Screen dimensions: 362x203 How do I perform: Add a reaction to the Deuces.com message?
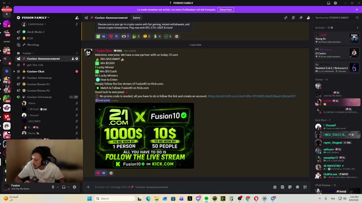click(177, 36)
